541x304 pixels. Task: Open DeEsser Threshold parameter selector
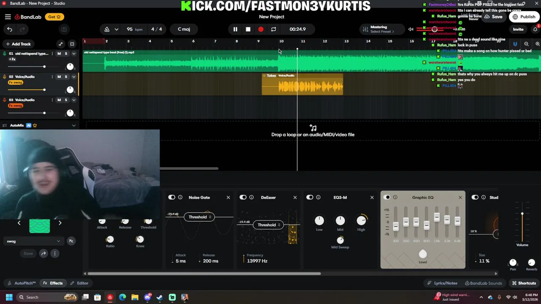[268, 225]
